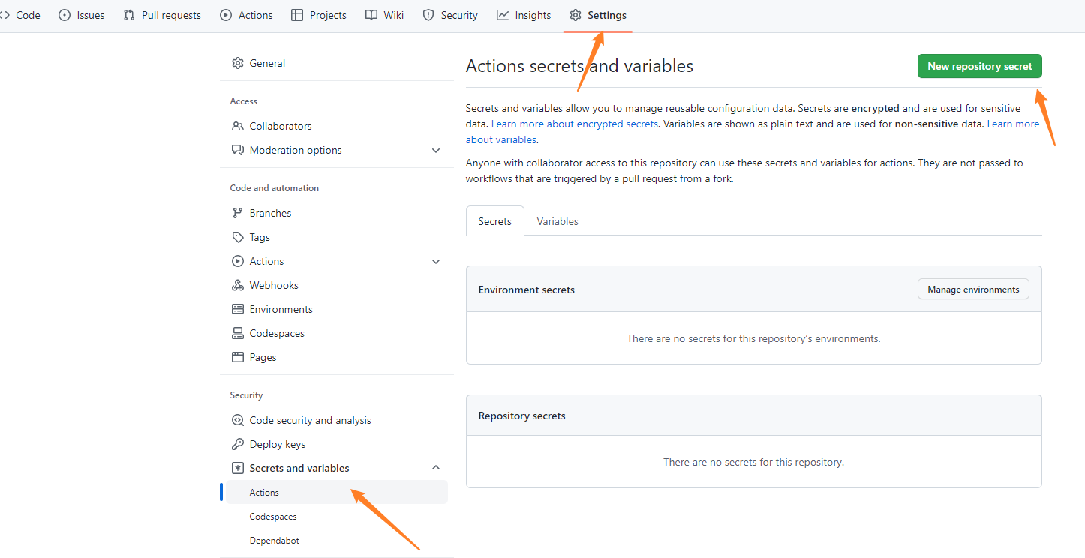1085x558 pixels.
Task: Click the Environment secrets heading
Action: click(527, 289)
